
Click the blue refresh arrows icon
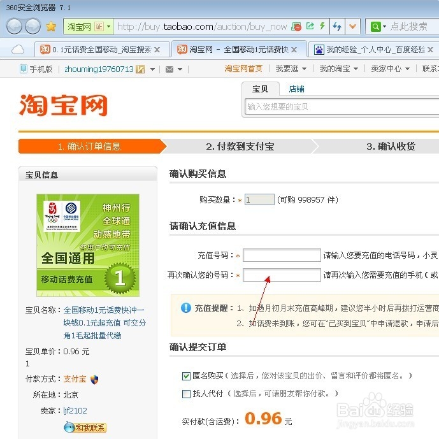[x=337, y=27]
